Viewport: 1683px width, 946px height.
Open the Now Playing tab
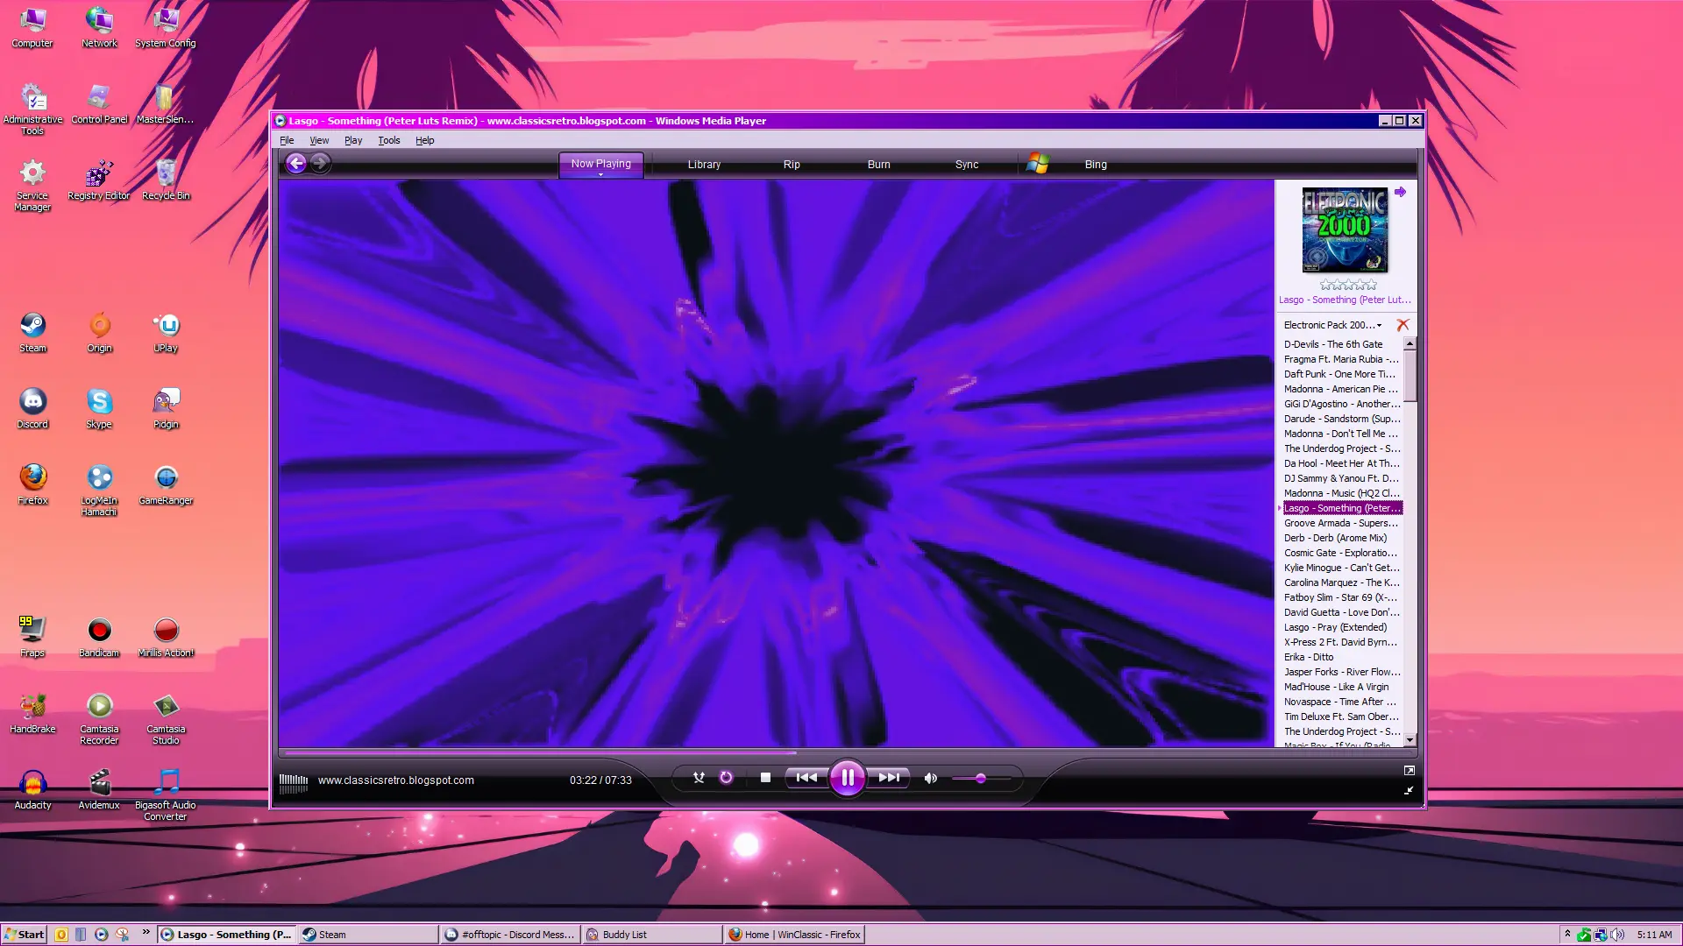point(600,164)
